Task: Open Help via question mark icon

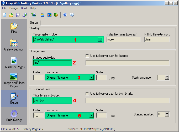Action: (65, 15)
